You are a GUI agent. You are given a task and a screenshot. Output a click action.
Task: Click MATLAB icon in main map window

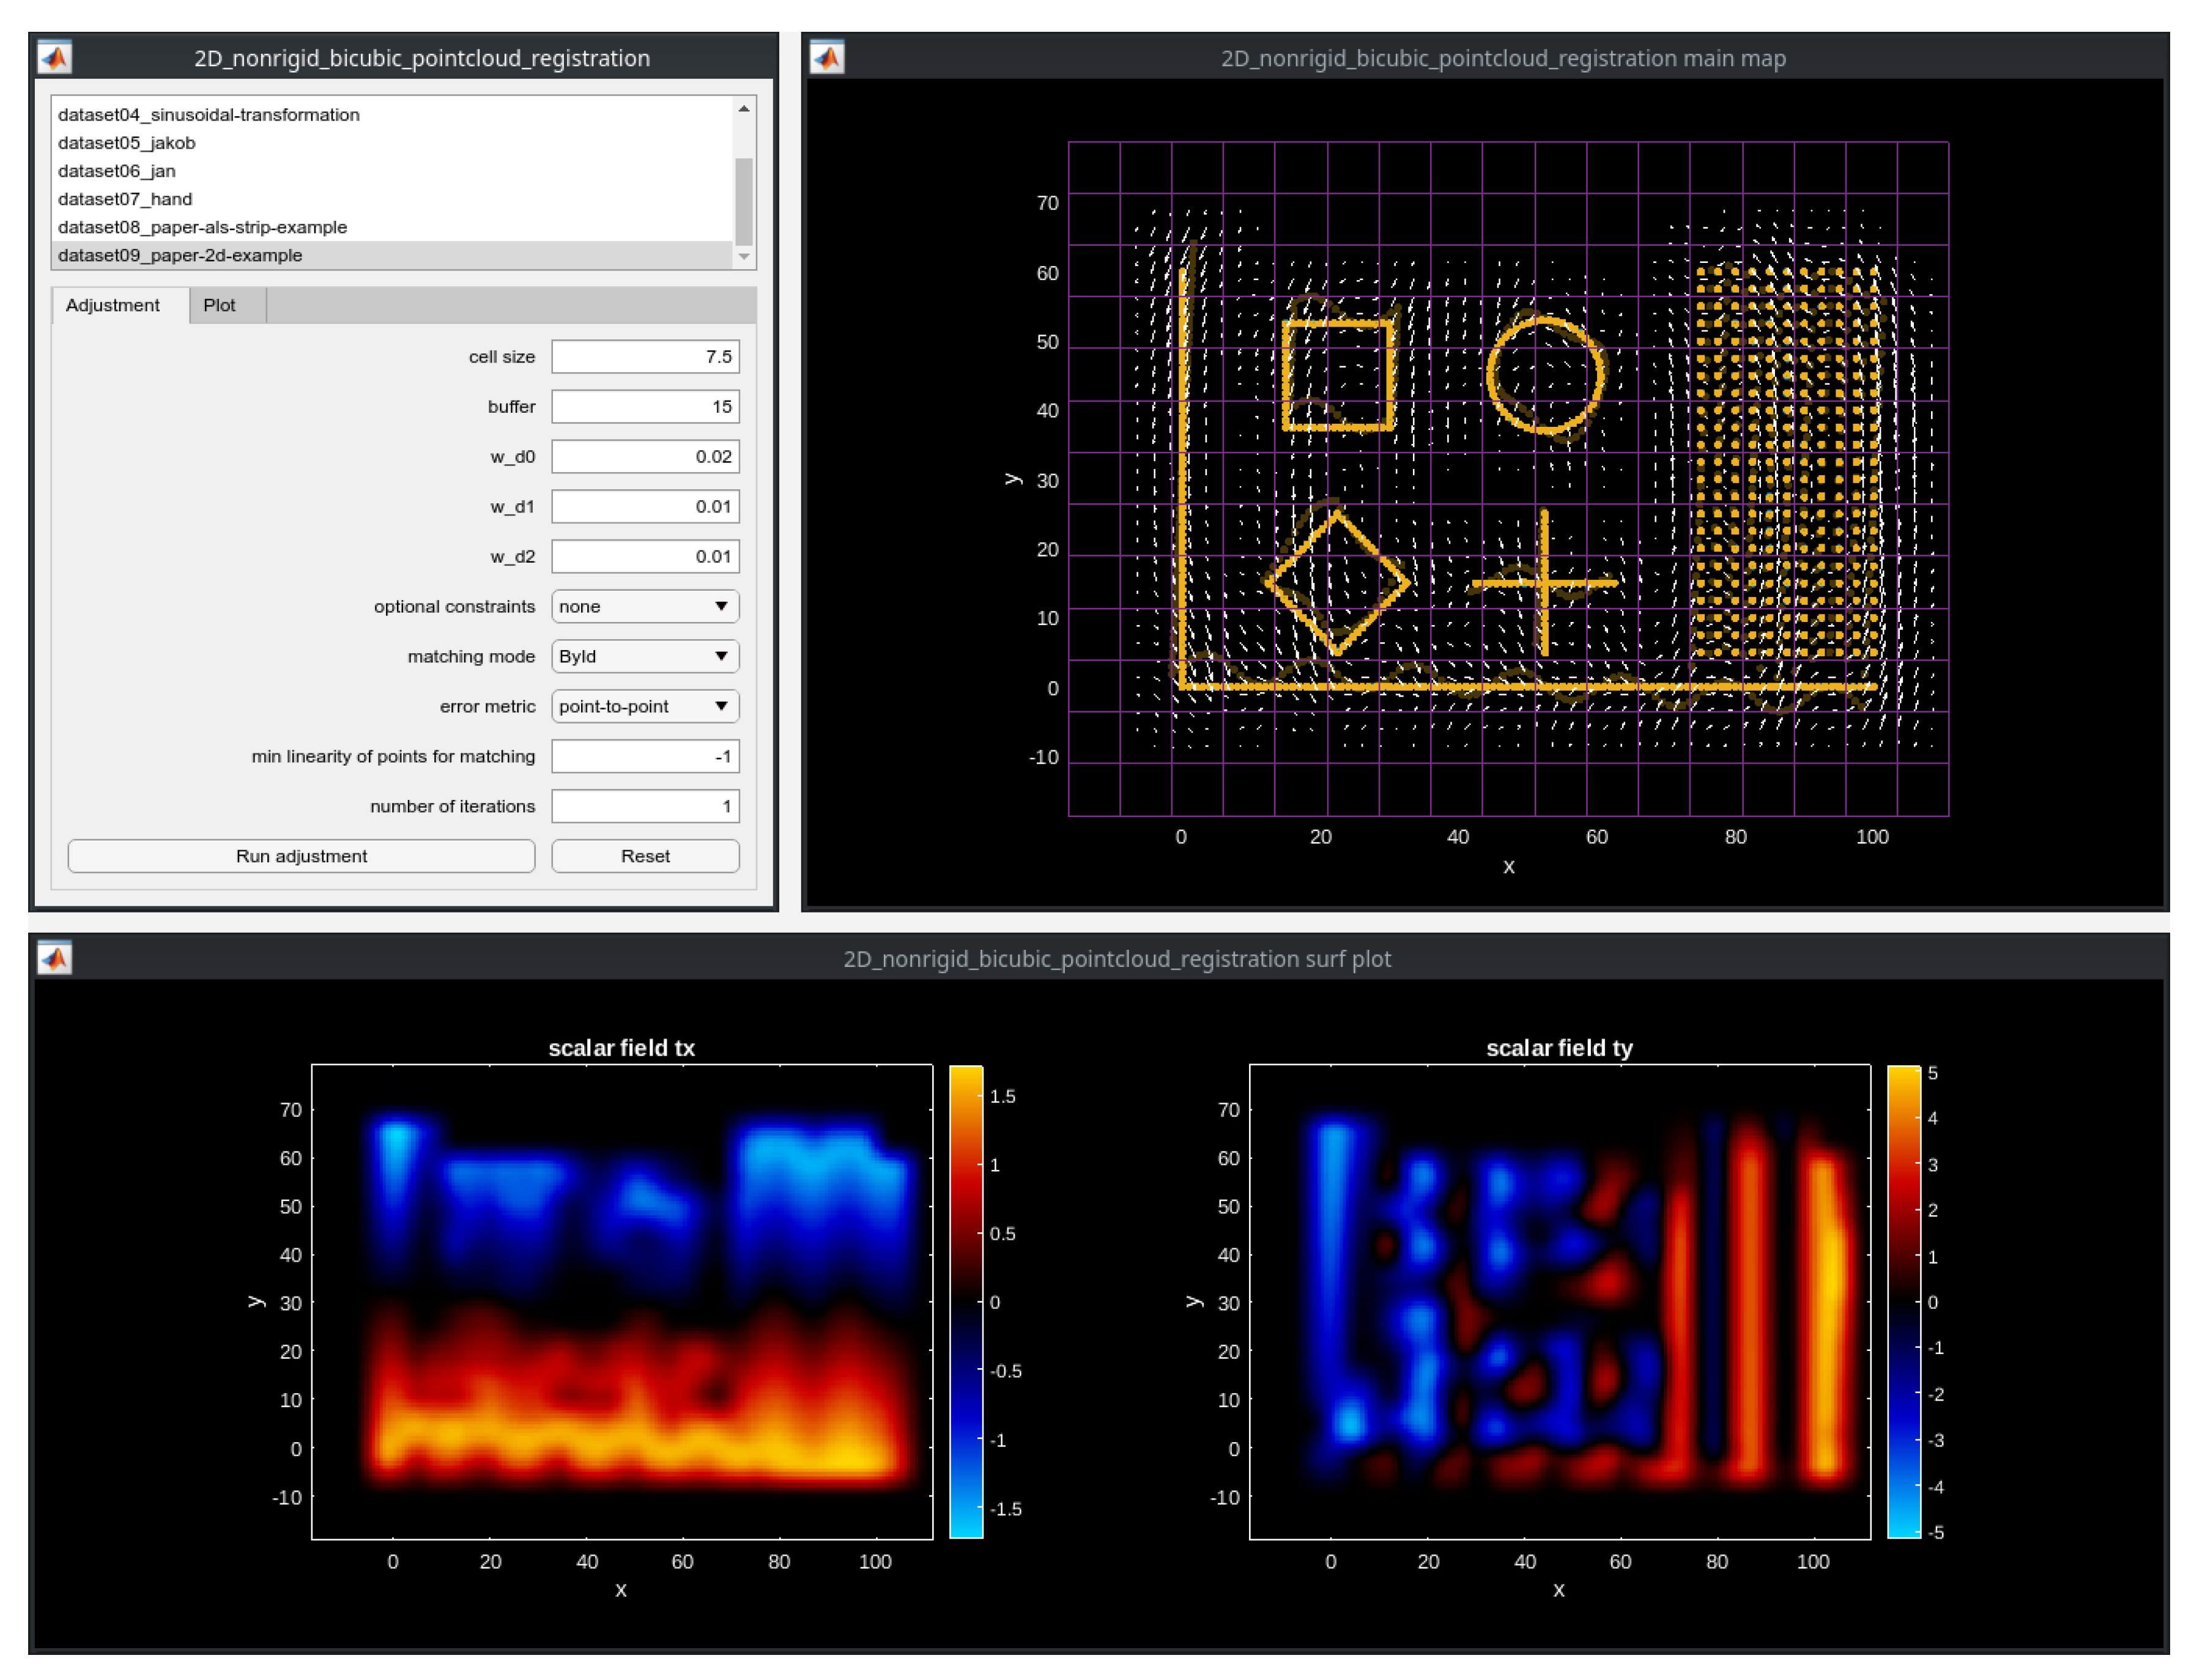[x=827, y=58]
